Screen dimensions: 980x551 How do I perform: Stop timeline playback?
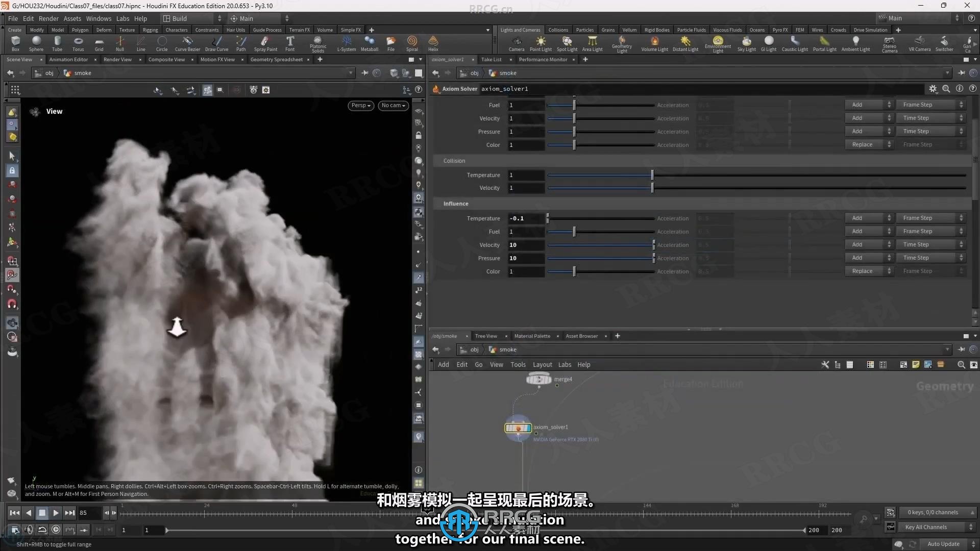[x=42, y=513]
